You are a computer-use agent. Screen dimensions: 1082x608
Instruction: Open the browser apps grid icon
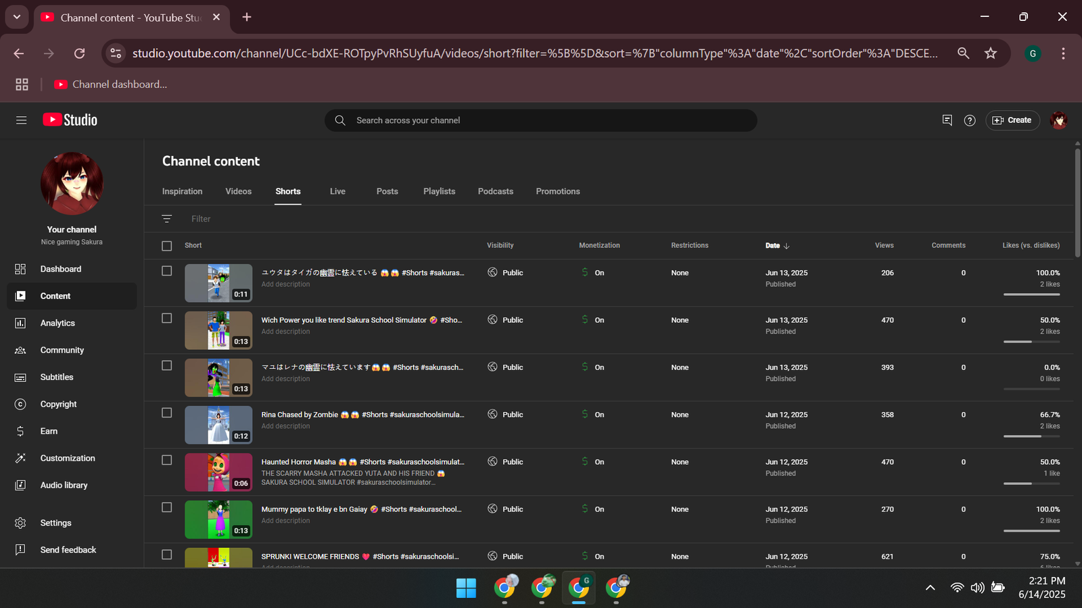click(x=22, y=84)
